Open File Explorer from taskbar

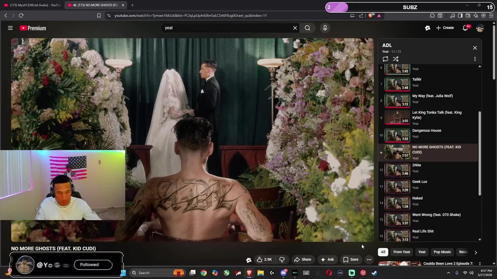(261, 273)
